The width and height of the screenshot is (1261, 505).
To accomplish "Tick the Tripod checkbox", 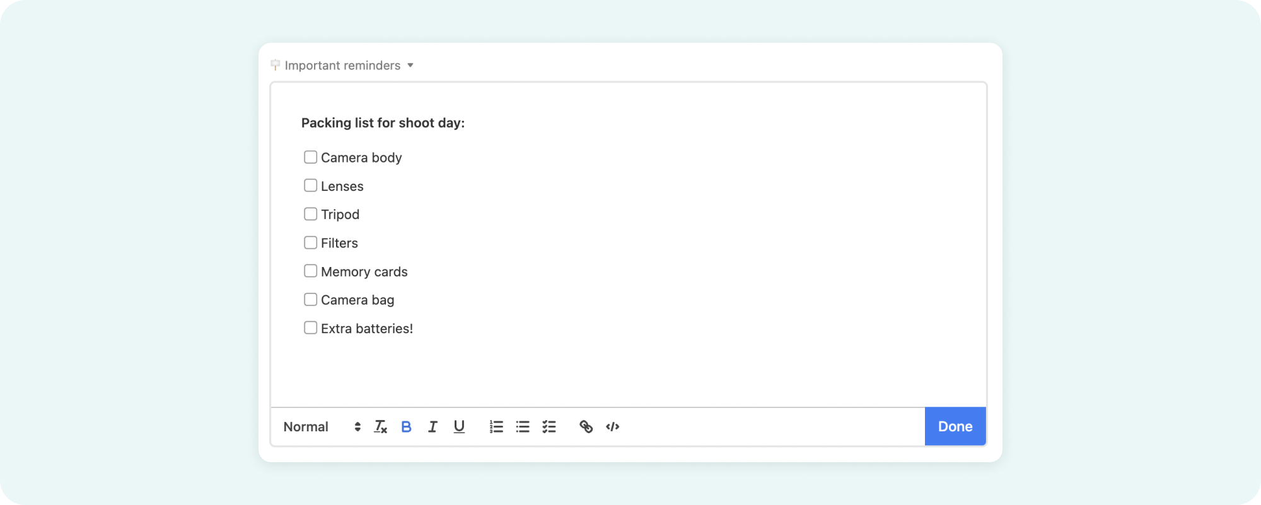I will click(310, 213).
